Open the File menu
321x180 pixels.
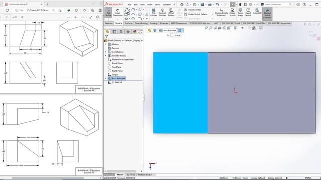point(130,4)
